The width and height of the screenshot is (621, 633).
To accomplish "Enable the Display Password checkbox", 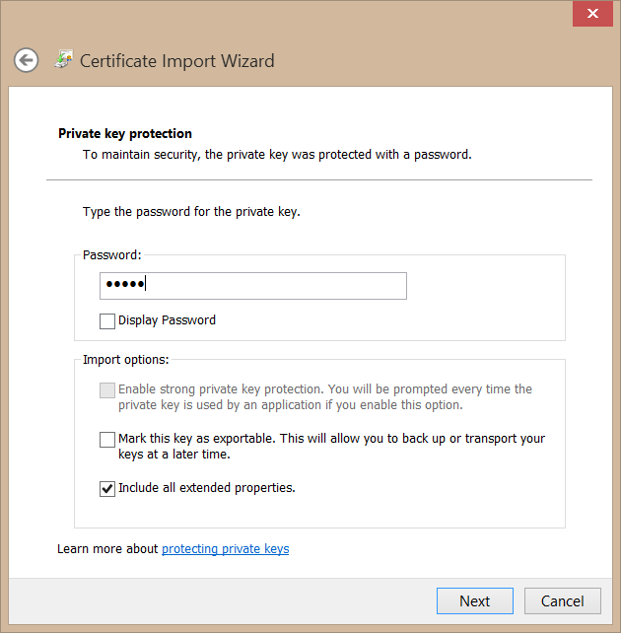I will 107,320.
